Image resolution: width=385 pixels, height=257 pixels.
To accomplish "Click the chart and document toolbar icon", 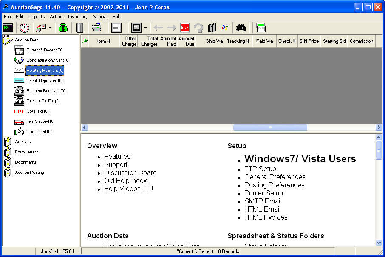I will click(x=41, y=28).
